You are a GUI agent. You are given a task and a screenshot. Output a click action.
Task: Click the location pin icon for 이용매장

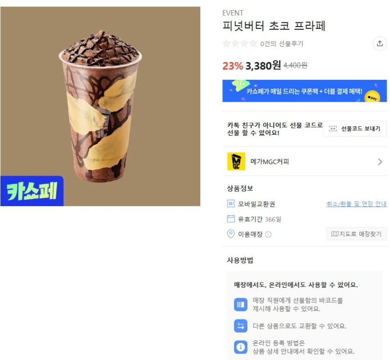(231, 234)
